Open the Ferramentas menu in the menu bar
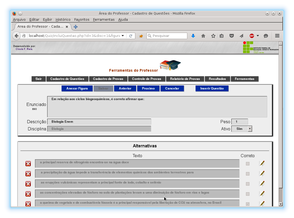 (x=103, y=19)
